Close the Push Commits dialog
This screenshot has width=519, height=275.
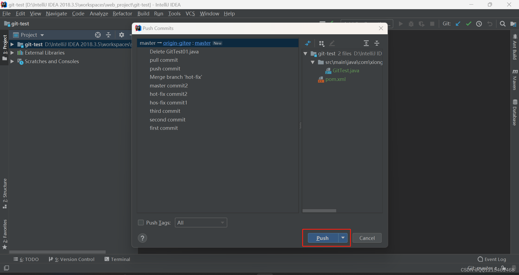point(381,28)
